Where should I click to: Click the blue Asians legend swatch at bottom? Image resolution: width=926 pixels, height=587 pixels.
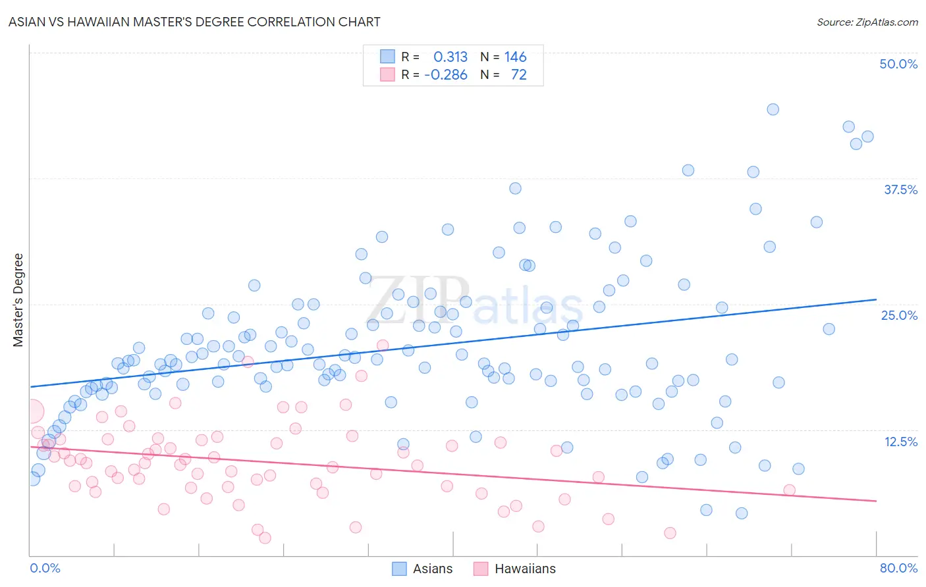tap(399, 569)
